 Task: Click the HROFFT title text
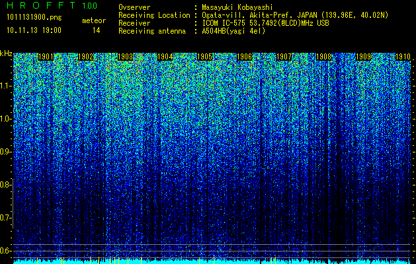(42, 5)
